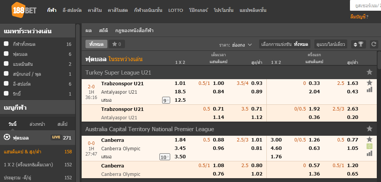This screenshot has width=381, height=182.
Task: Tick the อี-สปอร์ต in-play checkbox
Action: [x=6, y=84]
